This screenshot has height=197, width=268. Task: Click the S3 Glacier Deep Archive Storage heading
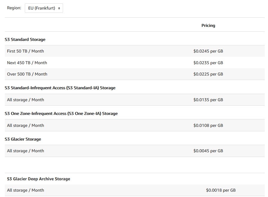pos(39,179)
